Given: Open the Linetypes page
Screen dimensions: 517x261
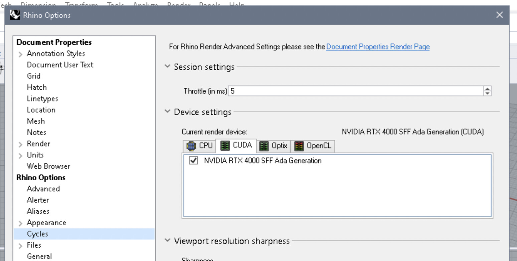Looking at the screenshot, I should (42, 99).
